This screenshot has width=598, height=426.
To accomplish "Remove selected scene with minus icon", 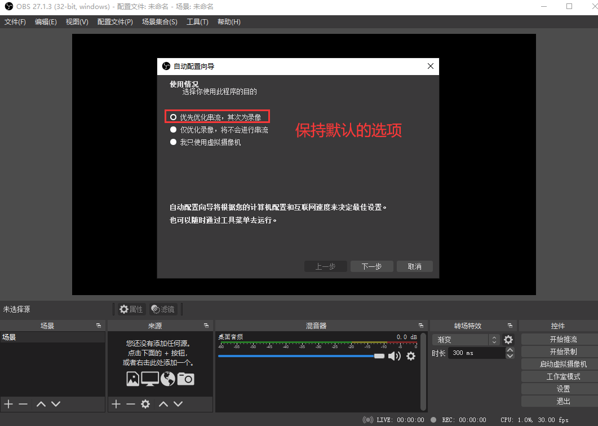I will pyautogui.click(x=23, y=404).
